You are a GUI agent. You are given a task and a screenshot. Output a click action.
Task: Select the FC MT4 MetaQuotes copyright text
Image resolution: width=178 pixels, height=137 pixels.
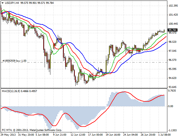[x=32, y=130]
